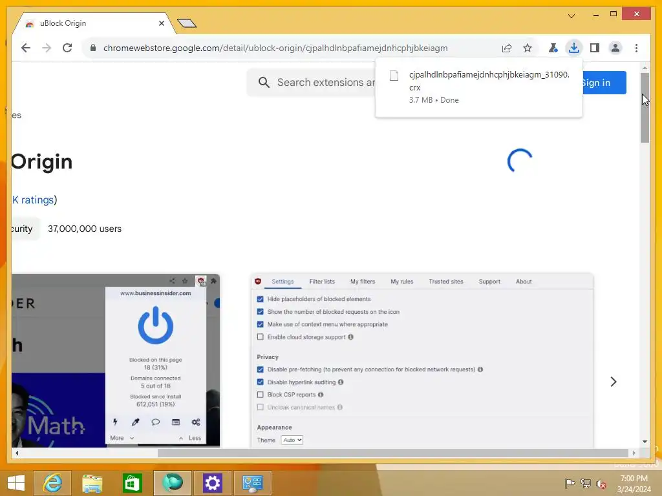Toggle Disable hyperlink auditing checkbox
The image size is (662, 496).
pos(260,382)
